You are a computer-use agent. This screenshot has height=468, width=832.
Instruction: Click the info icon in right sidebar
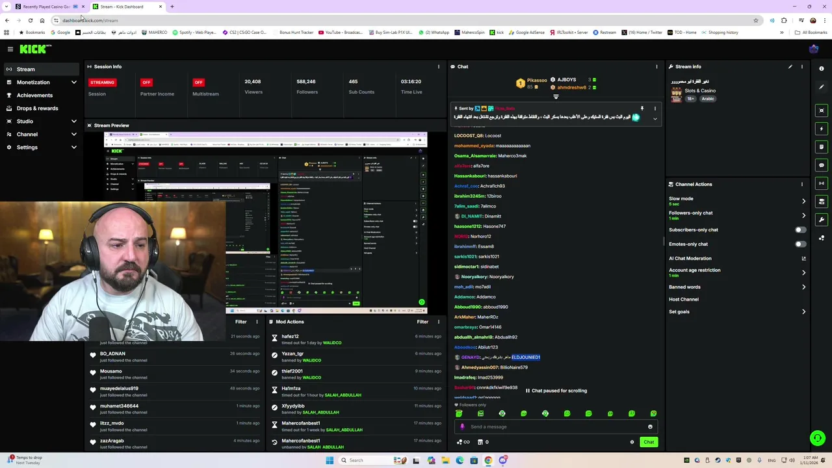(822, 68)
